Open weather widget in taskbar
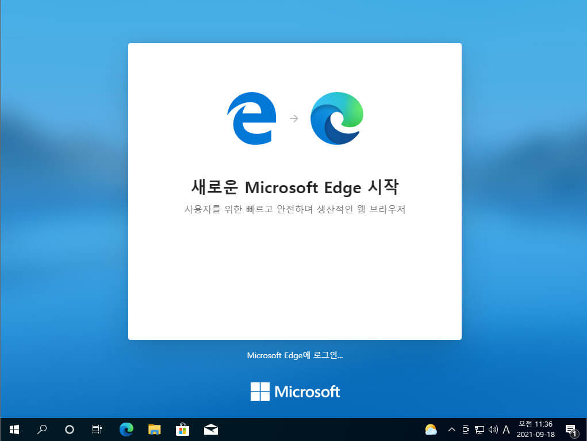This screenshot has height=441, width=587. click(x=431, y=430)
